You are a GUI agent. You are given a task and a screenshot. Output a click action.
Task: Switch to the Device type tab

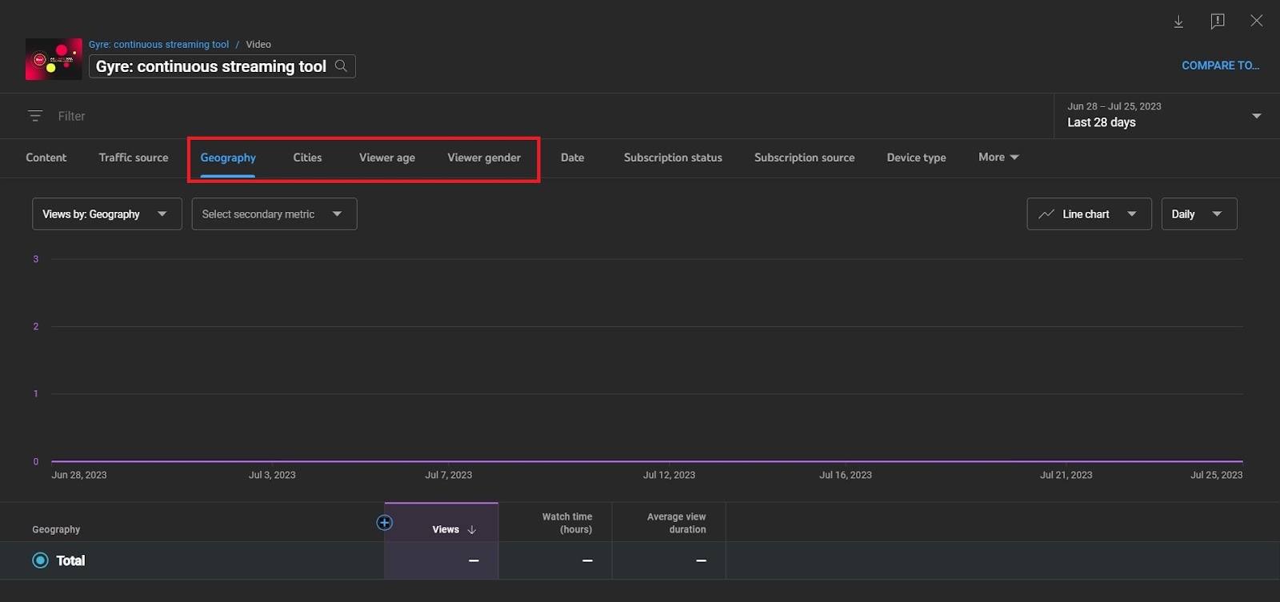[916, 157]
